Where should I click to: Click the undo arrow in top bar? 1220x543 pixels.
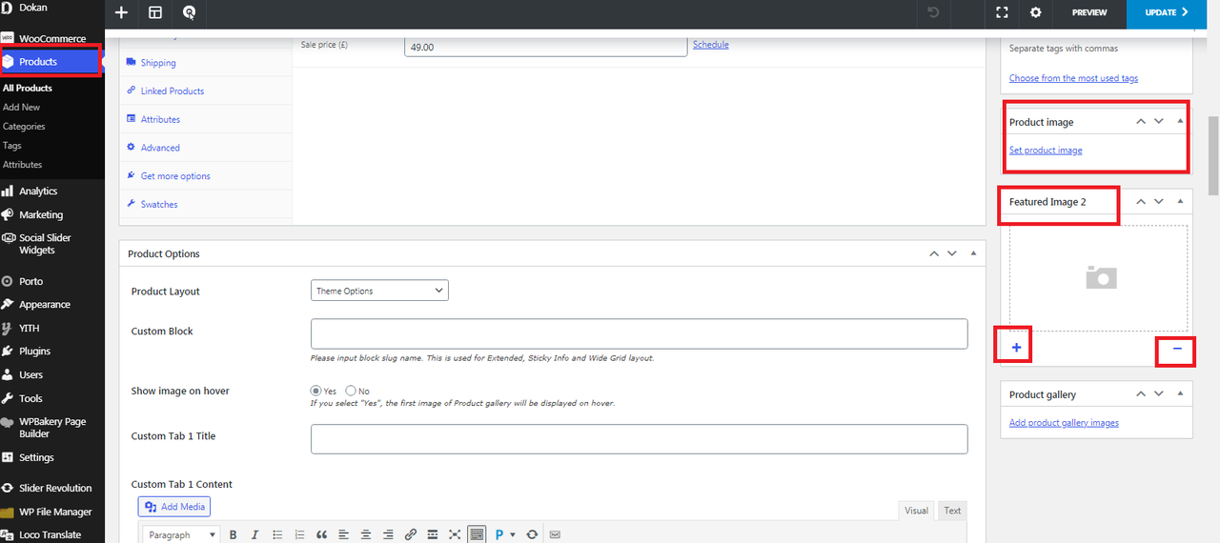coord(933,12)
